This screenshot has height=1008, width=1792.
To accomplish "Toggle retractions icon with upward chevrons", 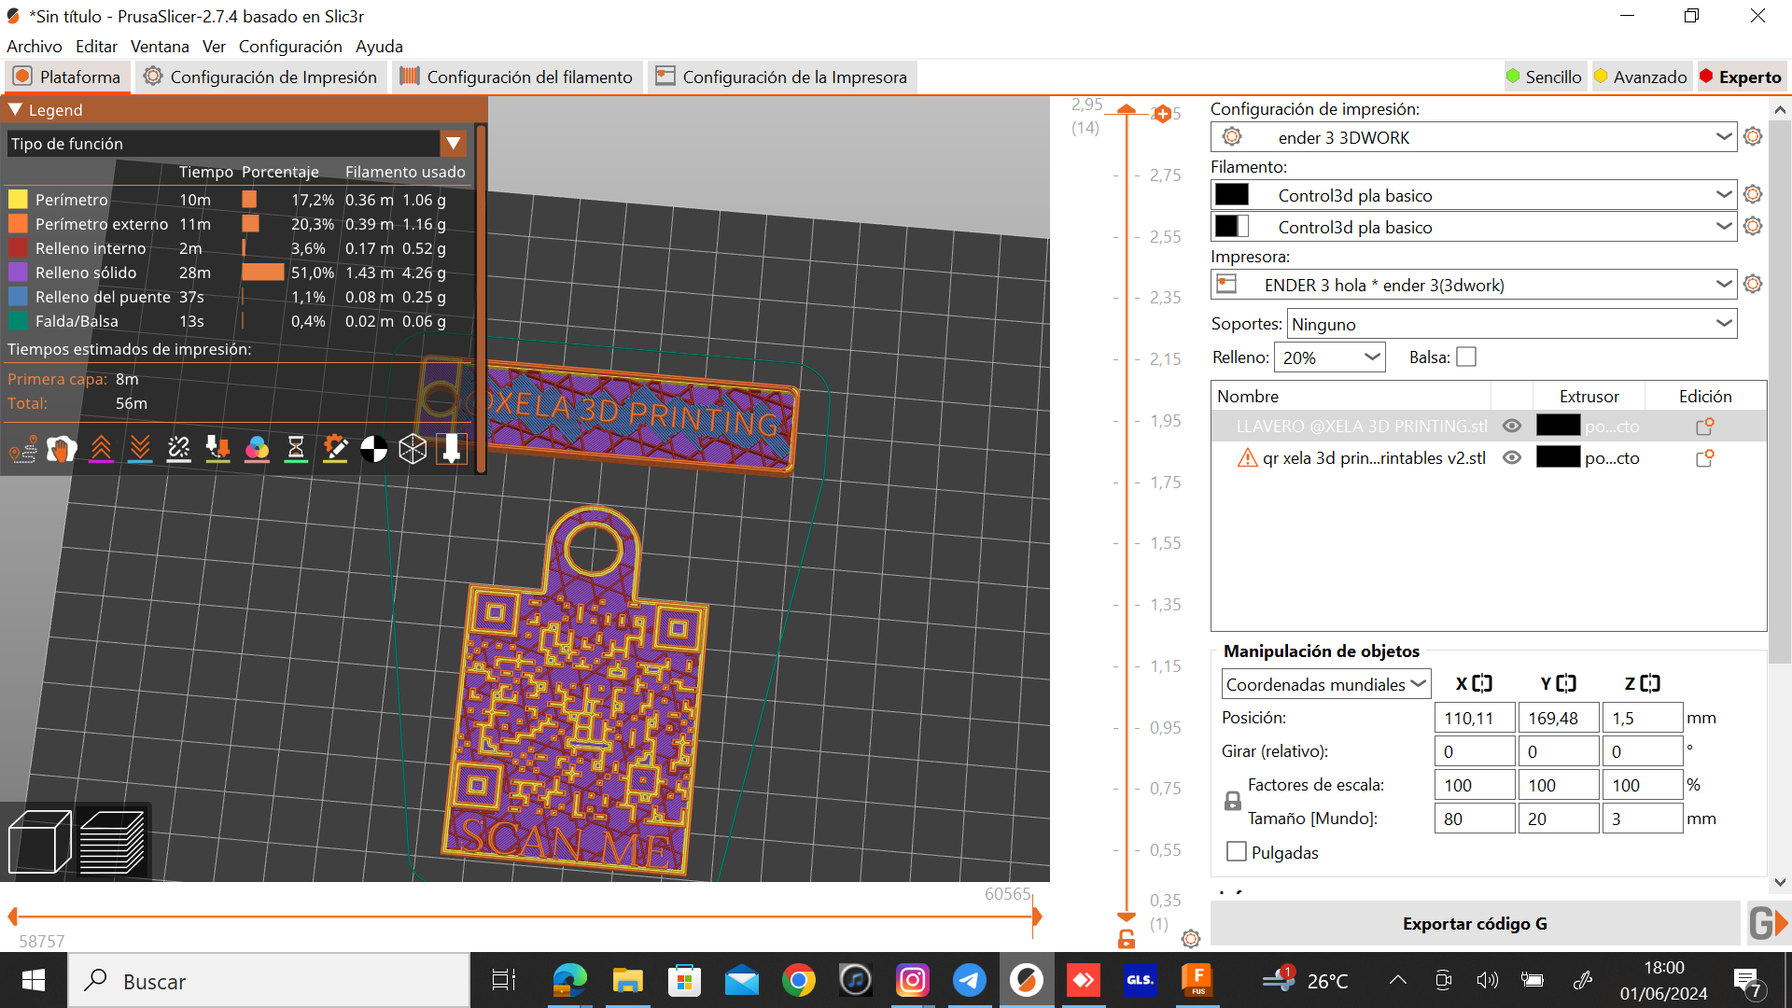I will click(101, 449).
